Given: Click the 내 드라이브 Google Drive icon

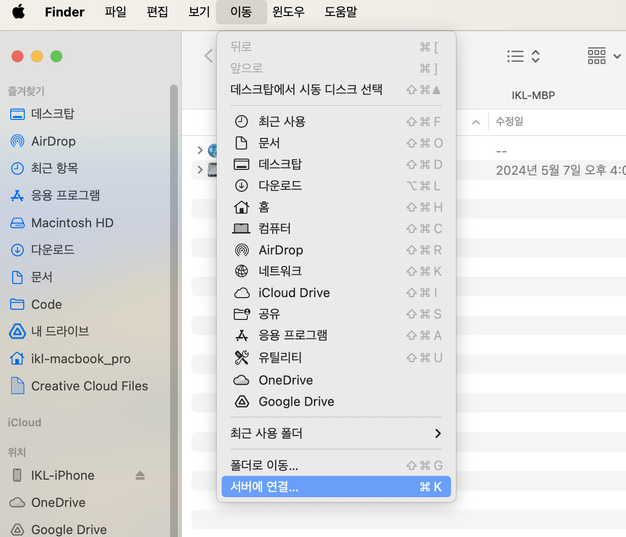Looking at the screenshot, I should [x=17, y=332].
